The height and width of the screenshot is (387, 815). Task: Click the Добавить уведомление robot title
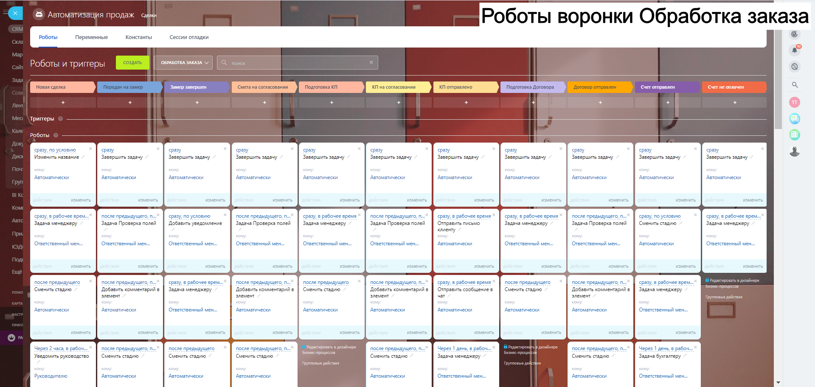(x=195, y=223)
